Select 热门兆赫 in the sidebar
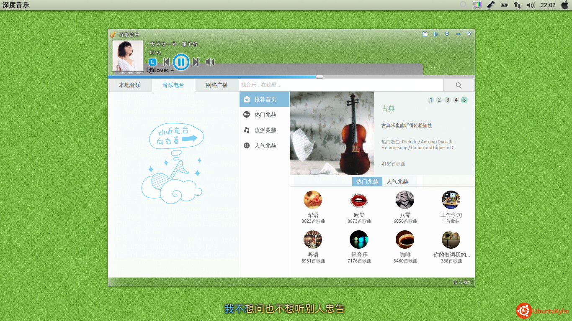The width and height of the screenshot is (572, 321). (265, 115)
